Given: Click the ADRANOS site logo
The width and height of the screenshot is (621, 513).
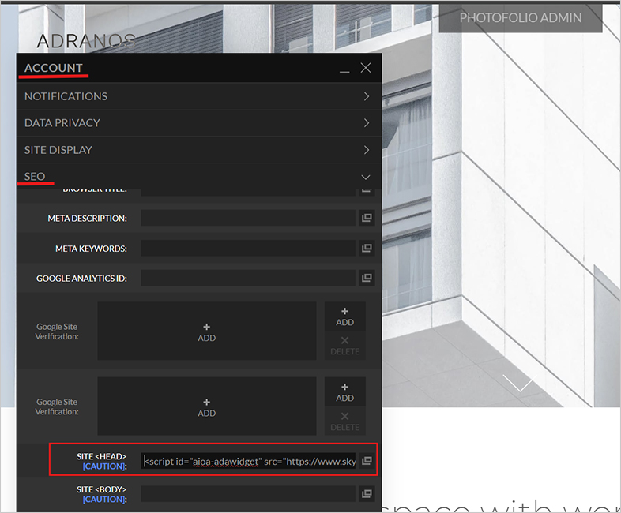Looking at the screenshot, I should click(86, 41).
